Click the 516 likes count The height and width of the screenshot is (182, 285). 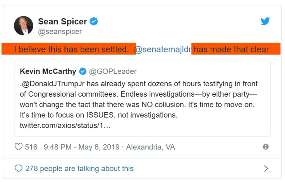coord(31,147)
